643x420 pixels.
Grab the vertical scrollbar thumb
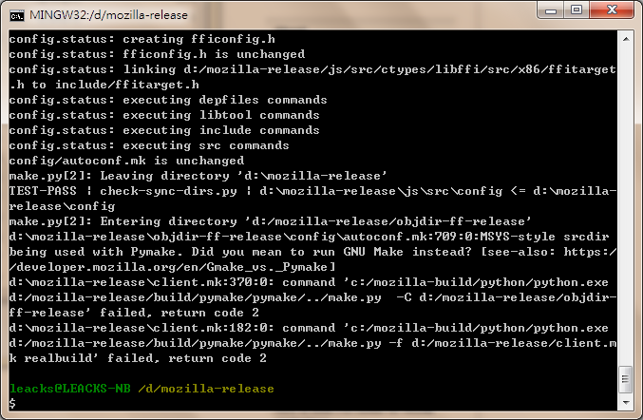(626, 379)
